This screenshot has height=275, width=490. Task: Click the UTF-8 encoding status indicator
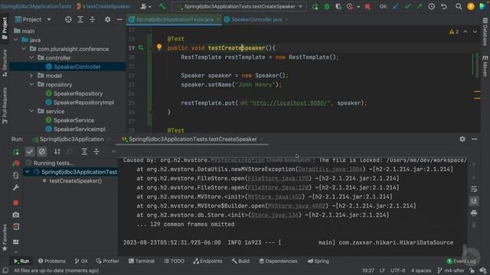(x=397, y=270)
